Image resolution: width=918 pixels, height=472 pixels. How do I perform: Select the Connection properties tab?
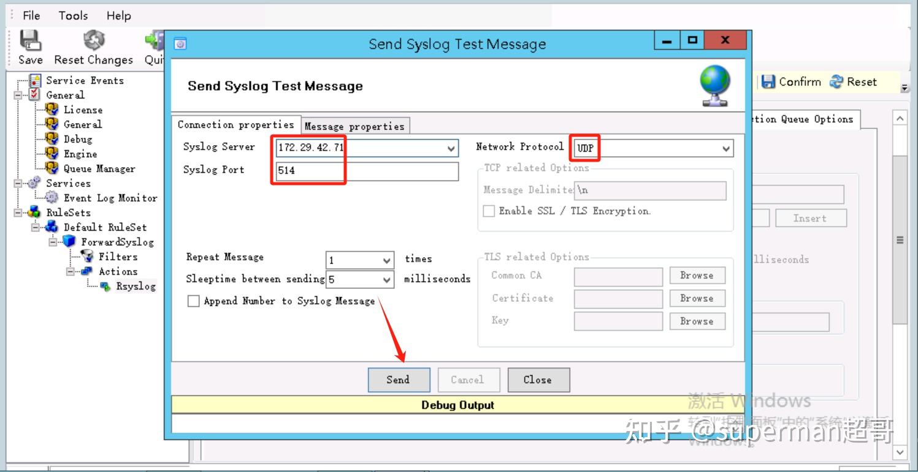point(236,124)
